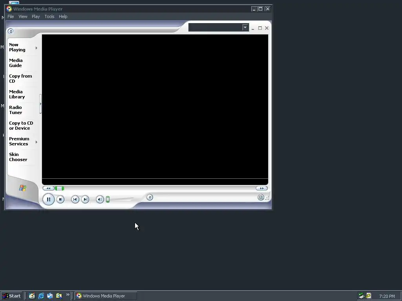402x301 pixels.
Task: Launch Outlook Express from Quick Launch
Action: click(x=50, y=296)
